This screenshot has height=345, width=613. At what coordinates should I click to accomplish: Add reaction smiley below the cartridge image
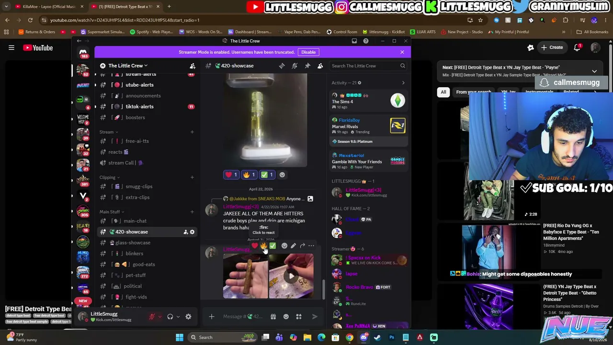(282, 175)
